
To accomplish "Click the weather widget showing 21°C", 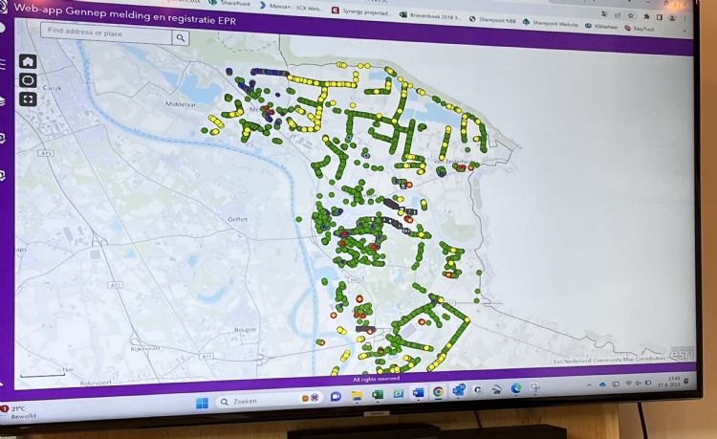I will 19,412.
